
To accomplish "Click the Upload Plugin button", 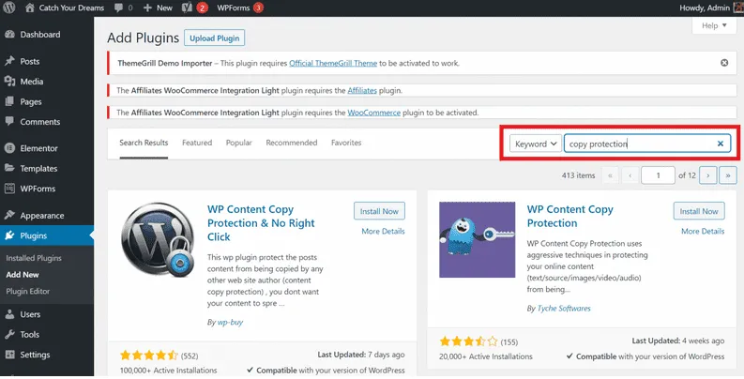I will (215, 38).
